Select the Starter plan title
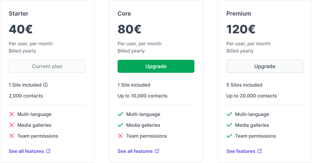 point(19,13)
